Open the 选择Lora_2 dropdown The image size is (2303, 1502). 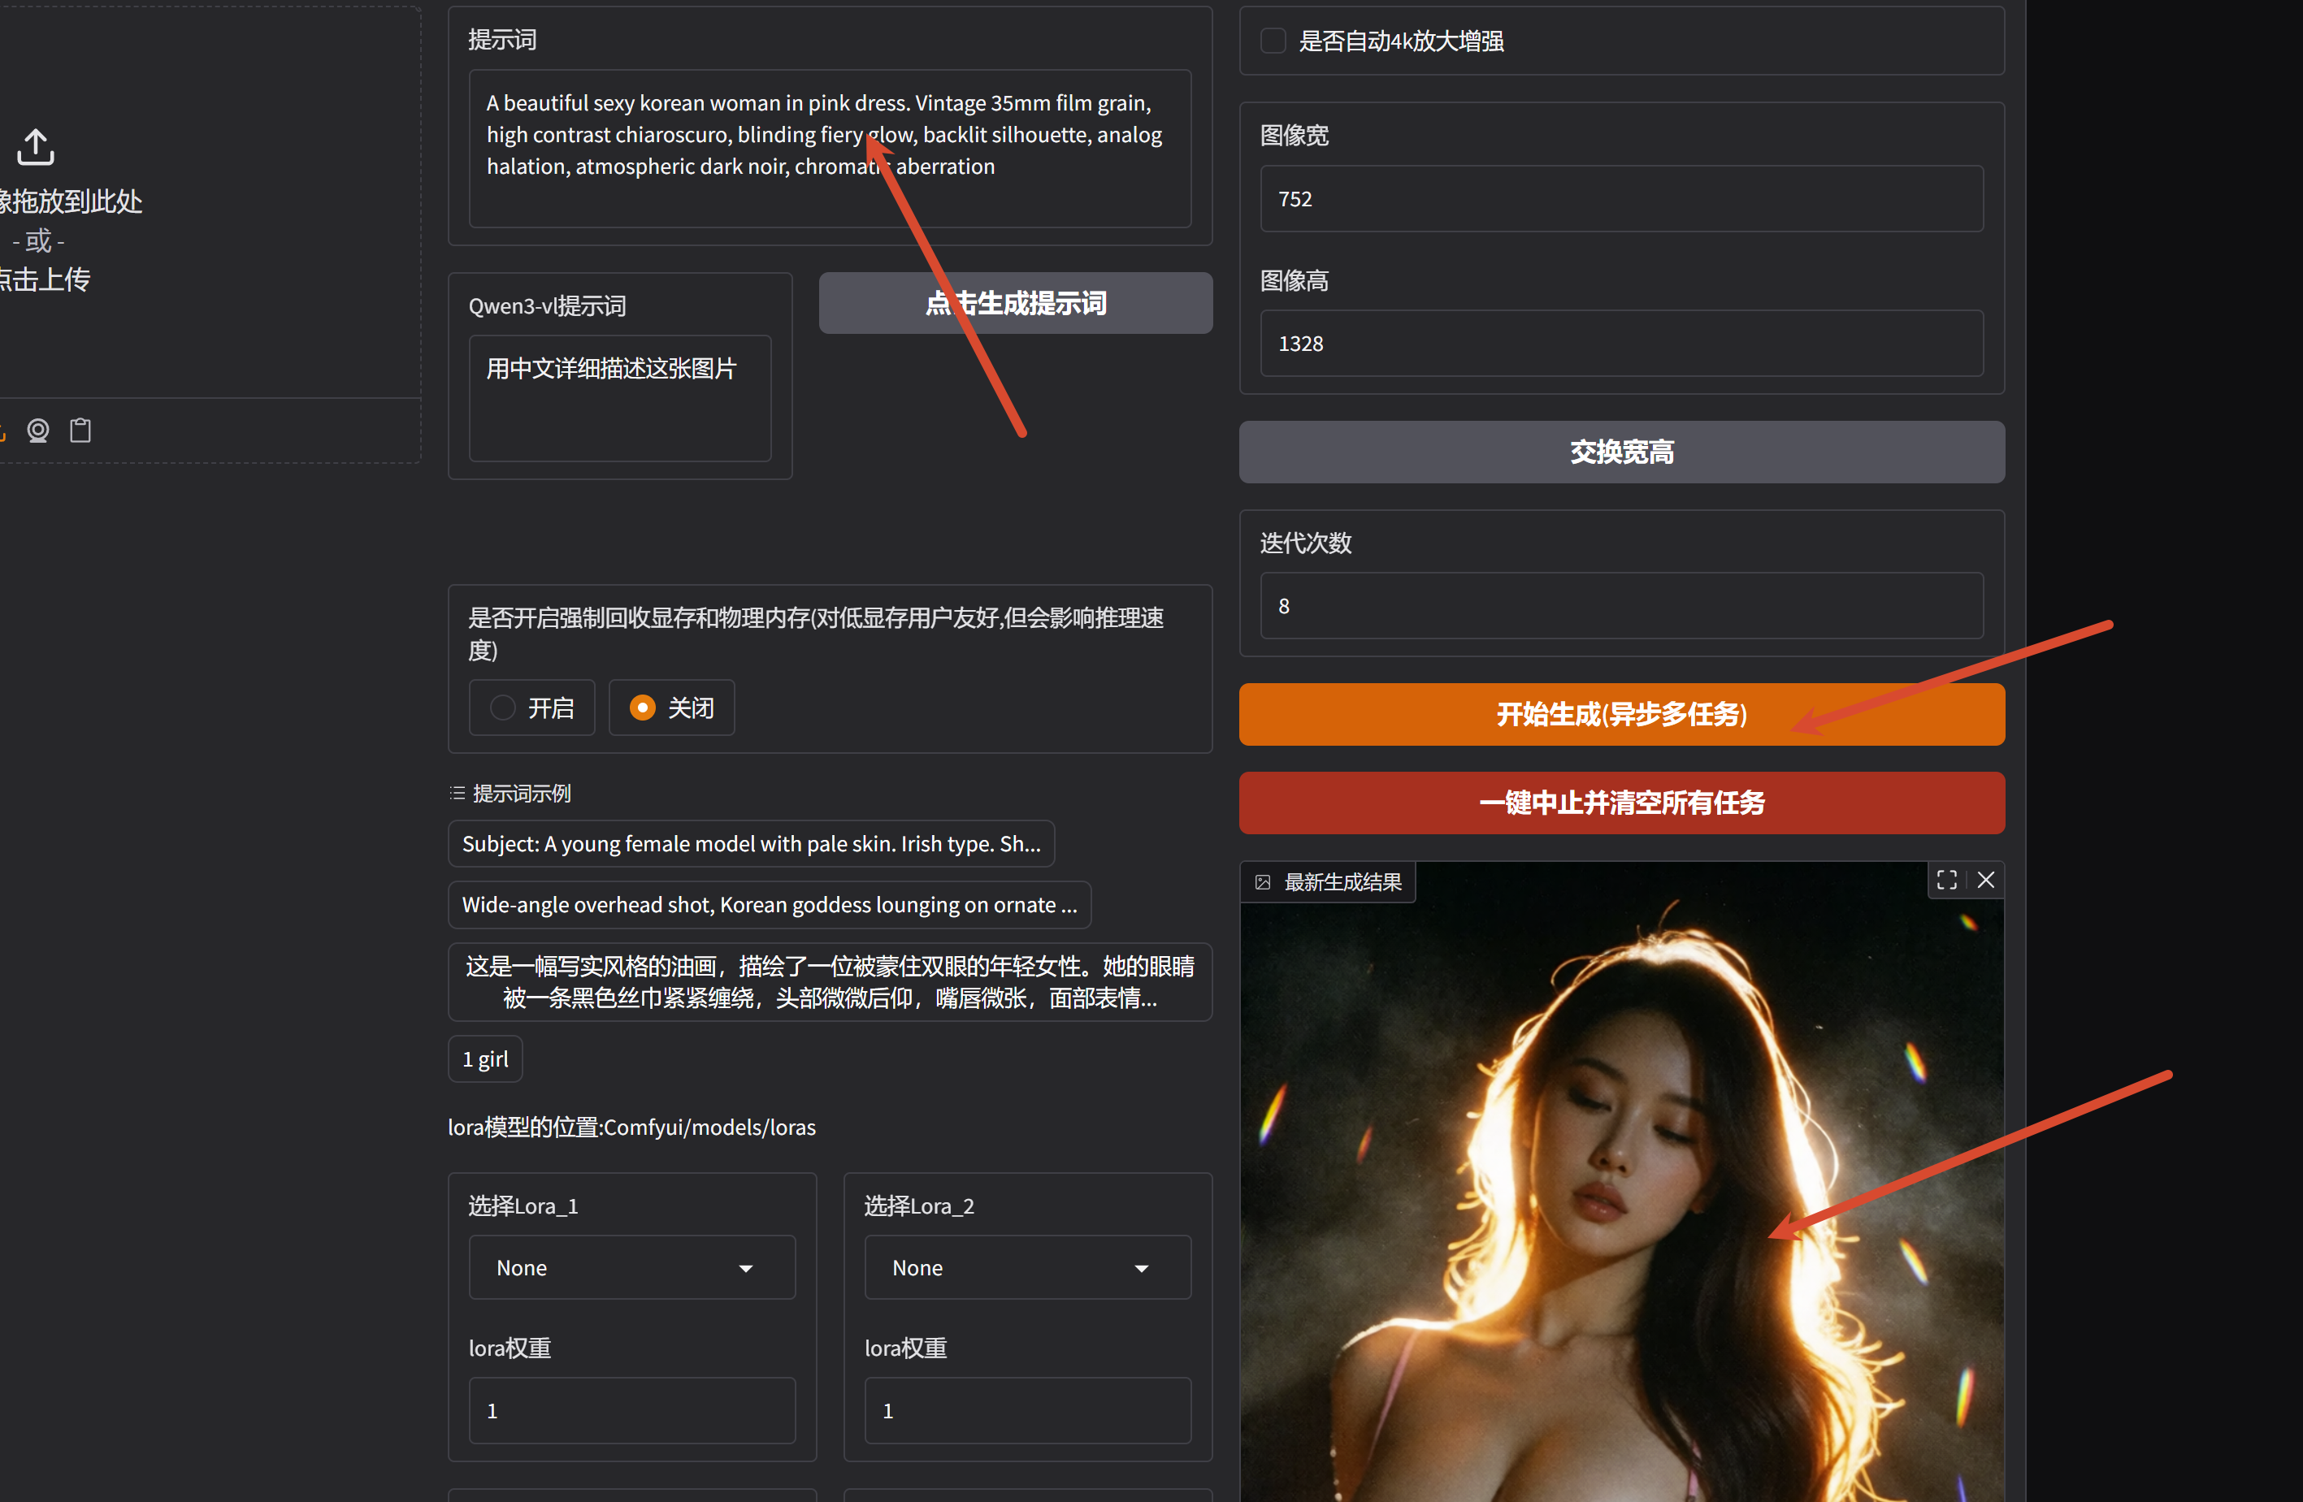pyautogui.click(x=1028, y=1267)
